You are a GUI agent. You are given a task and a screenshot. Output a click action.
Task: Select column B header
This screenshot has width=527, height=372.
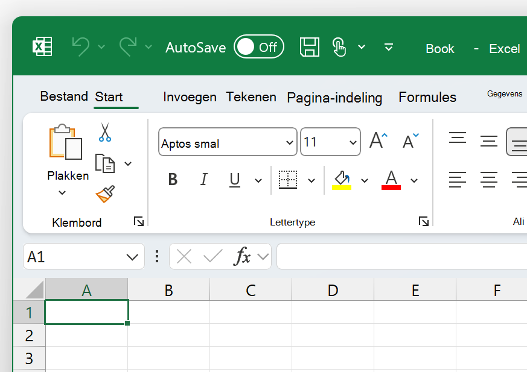click(168, 289)
